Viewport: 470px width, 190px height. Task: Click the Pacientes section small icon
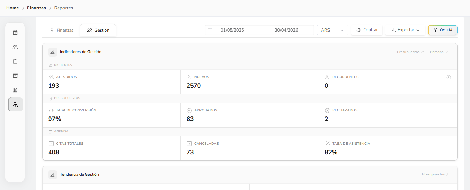(x=50, y=65)
